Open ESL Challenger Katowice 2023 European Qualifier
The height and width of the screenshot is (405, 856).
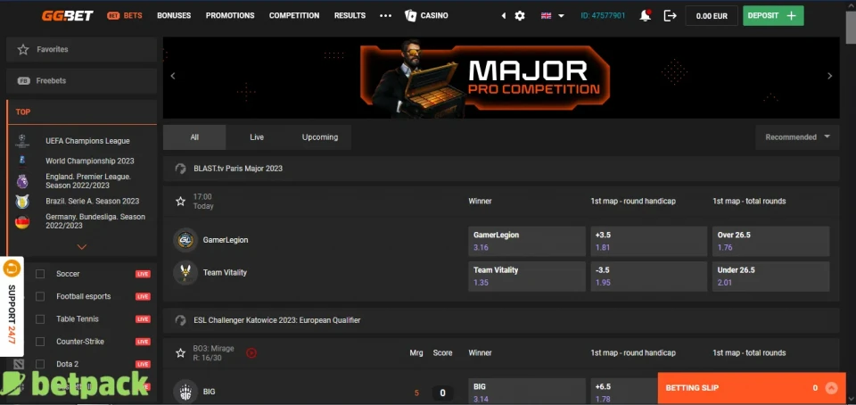(501, 320)
